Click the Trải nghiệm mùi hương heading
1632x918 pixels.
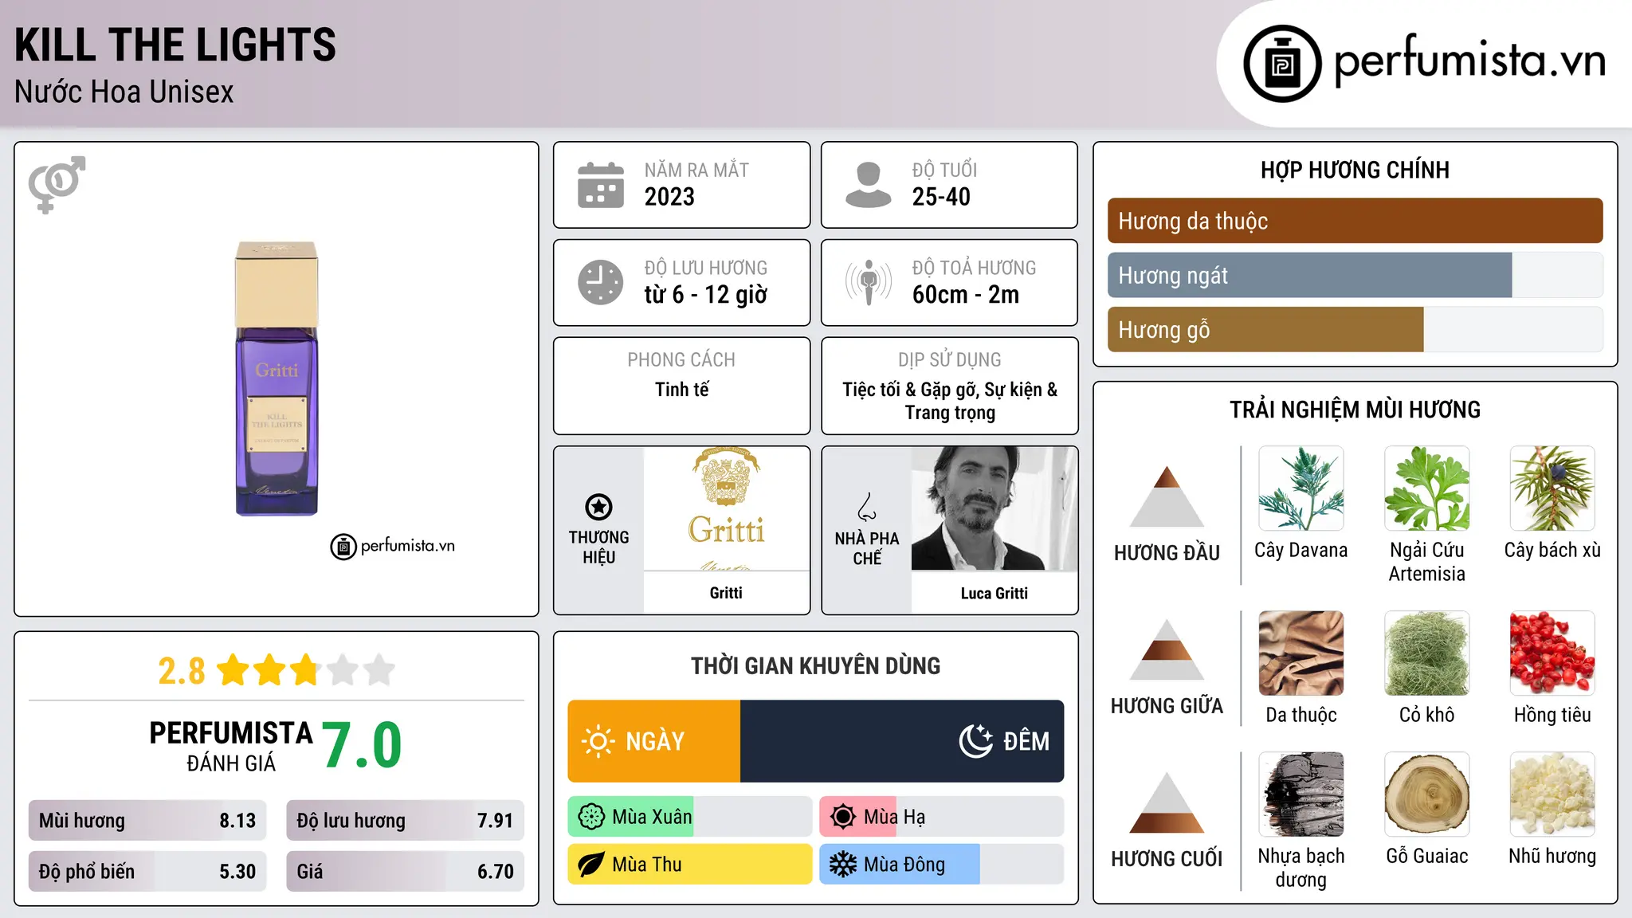click(1355, 410)
